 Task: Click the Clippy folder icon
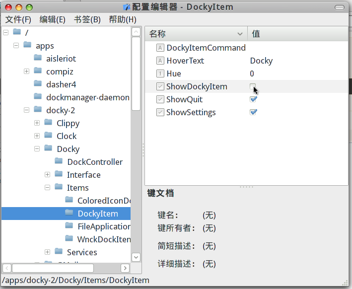coord(48,122)
